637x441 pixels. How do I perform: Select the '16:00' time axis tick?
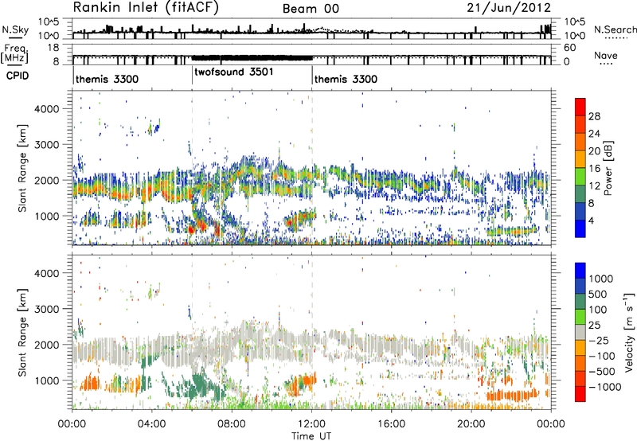tap(392, 423)
